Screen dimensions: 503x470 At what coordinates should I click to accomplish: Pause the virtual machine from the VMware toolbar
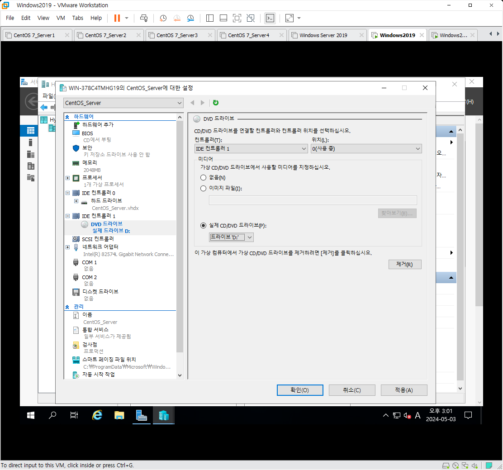point(117,18)
